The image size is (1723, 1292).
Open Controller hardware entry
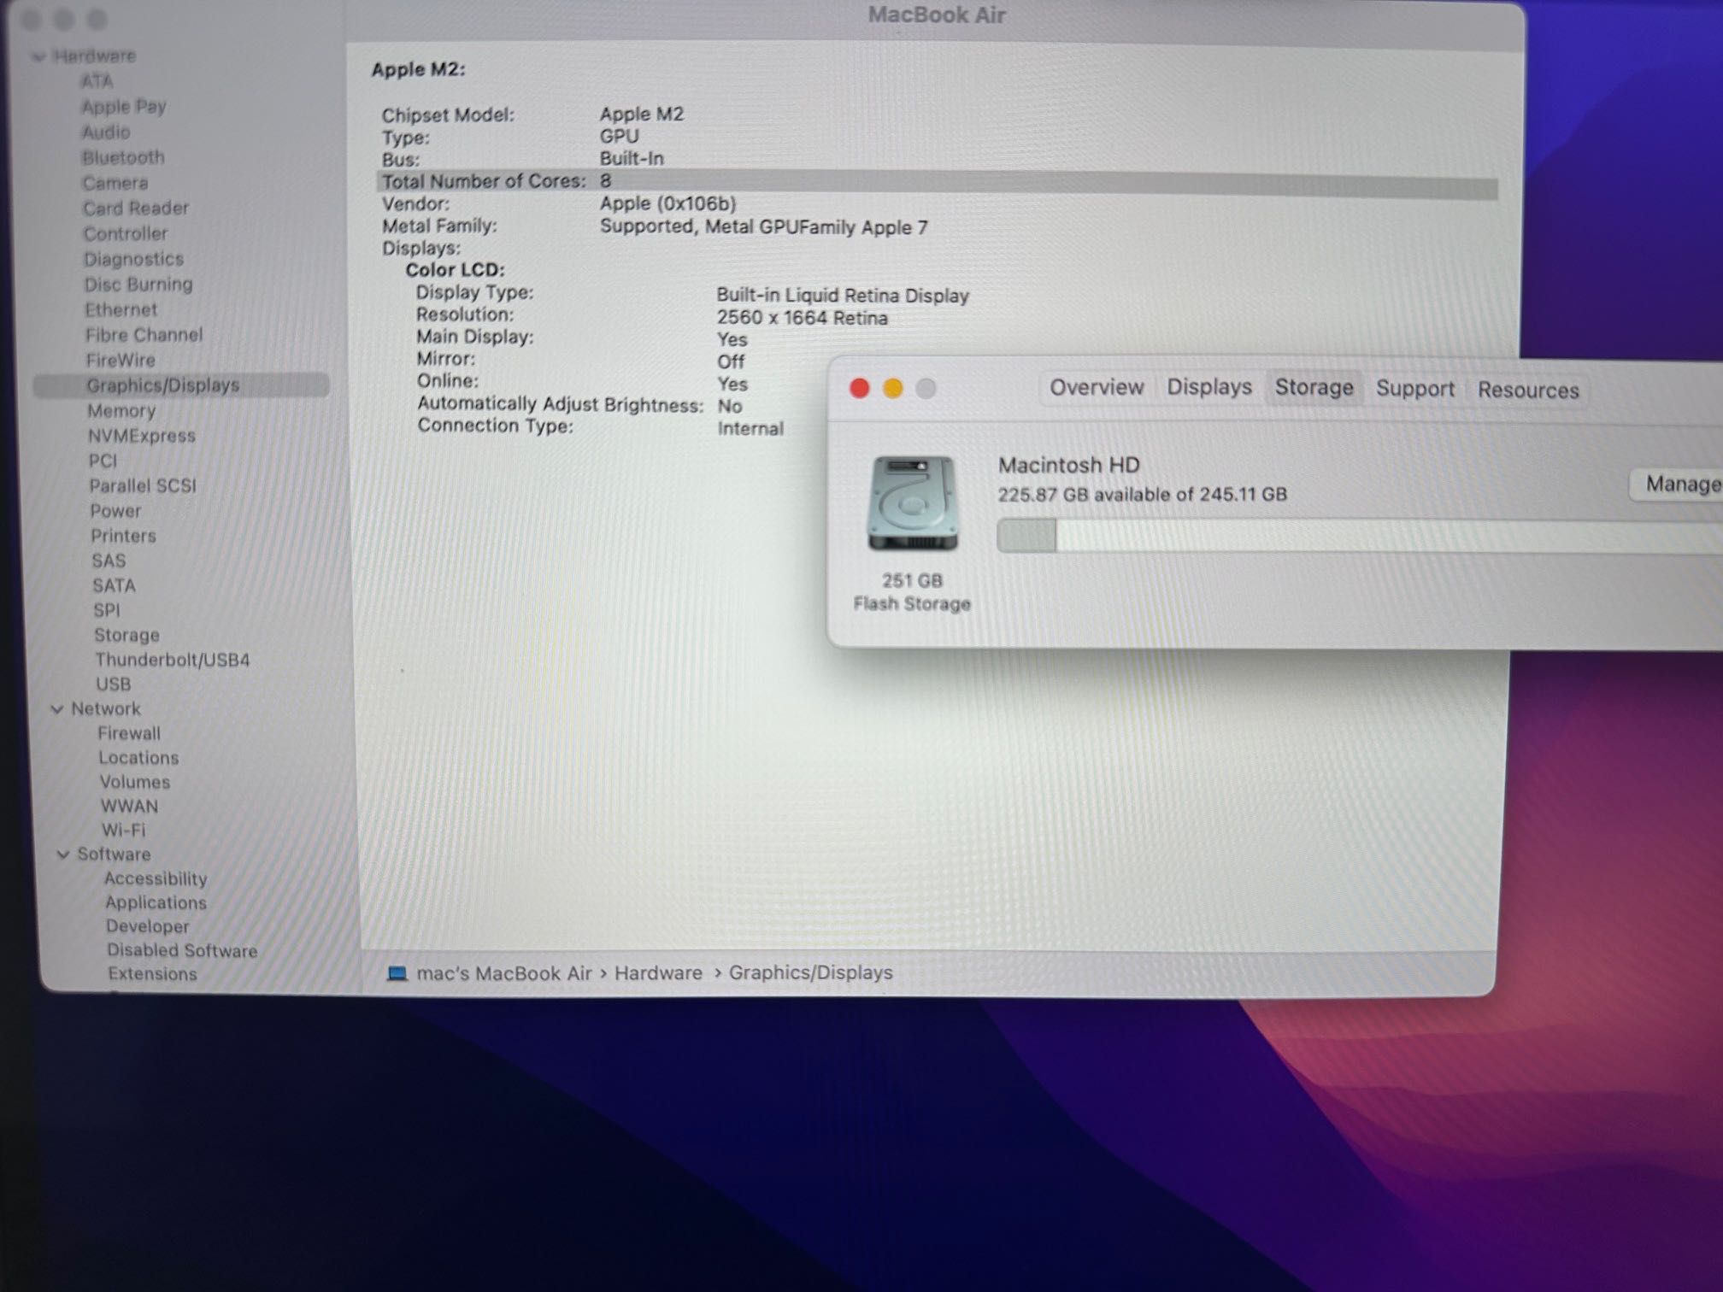(x=126, y=234)
